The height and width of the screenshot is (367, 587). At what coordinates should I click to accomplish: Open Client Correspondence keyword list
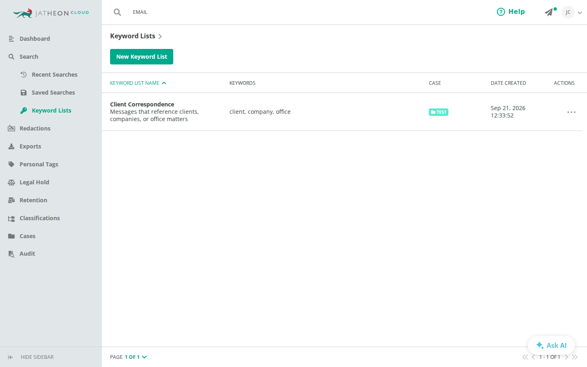(x=142, y=104)
